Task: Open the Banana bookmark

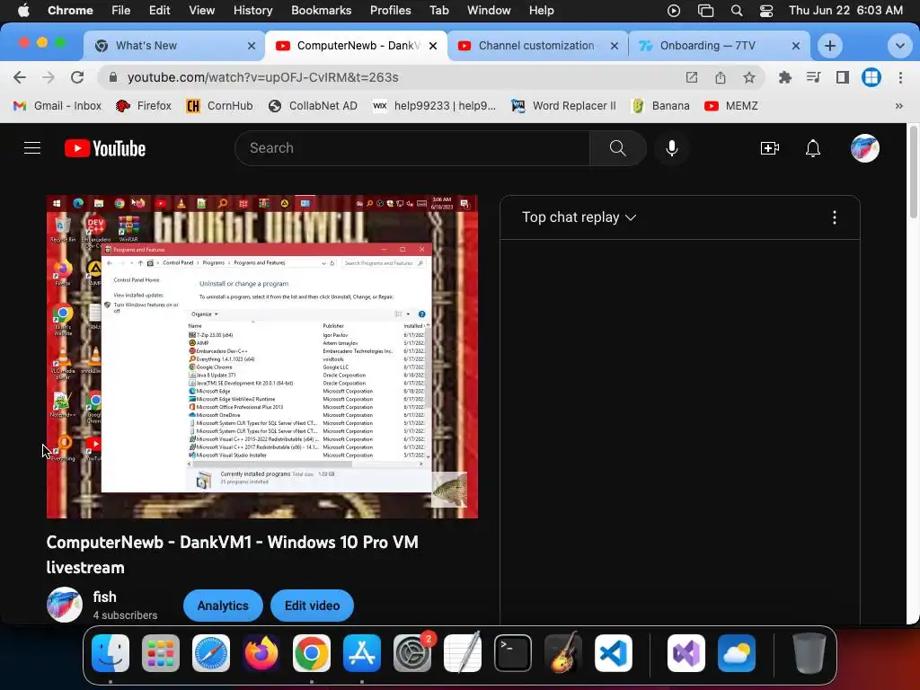Action: pos(660,106)
